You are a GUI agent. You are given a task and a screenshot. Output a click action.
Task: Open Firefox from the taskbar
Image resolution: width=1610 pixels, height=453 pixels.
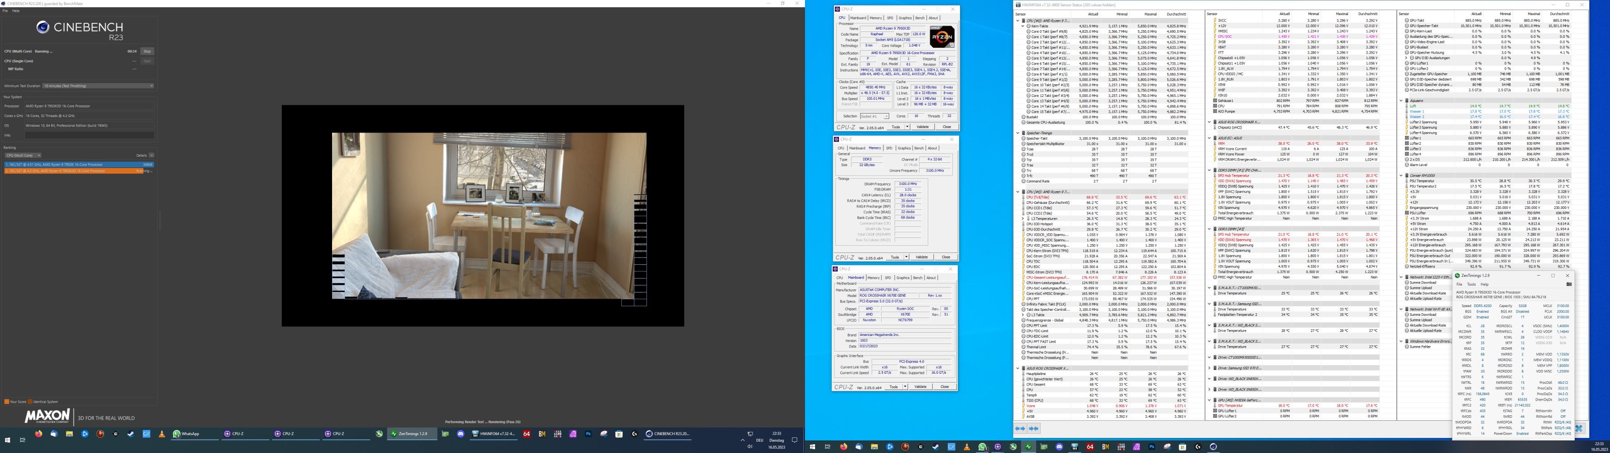tap(39, 434)
